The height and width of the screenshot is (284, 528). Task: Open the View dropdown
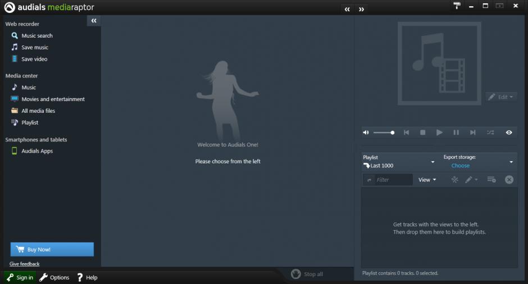427,180
